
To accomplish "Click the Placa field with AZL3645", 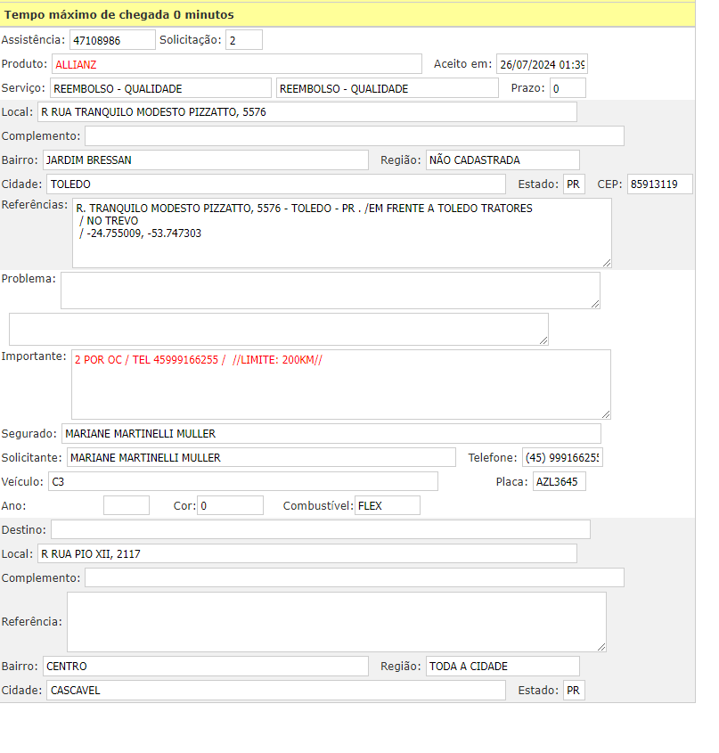I will pyautogui.click(x=559, y=482).
